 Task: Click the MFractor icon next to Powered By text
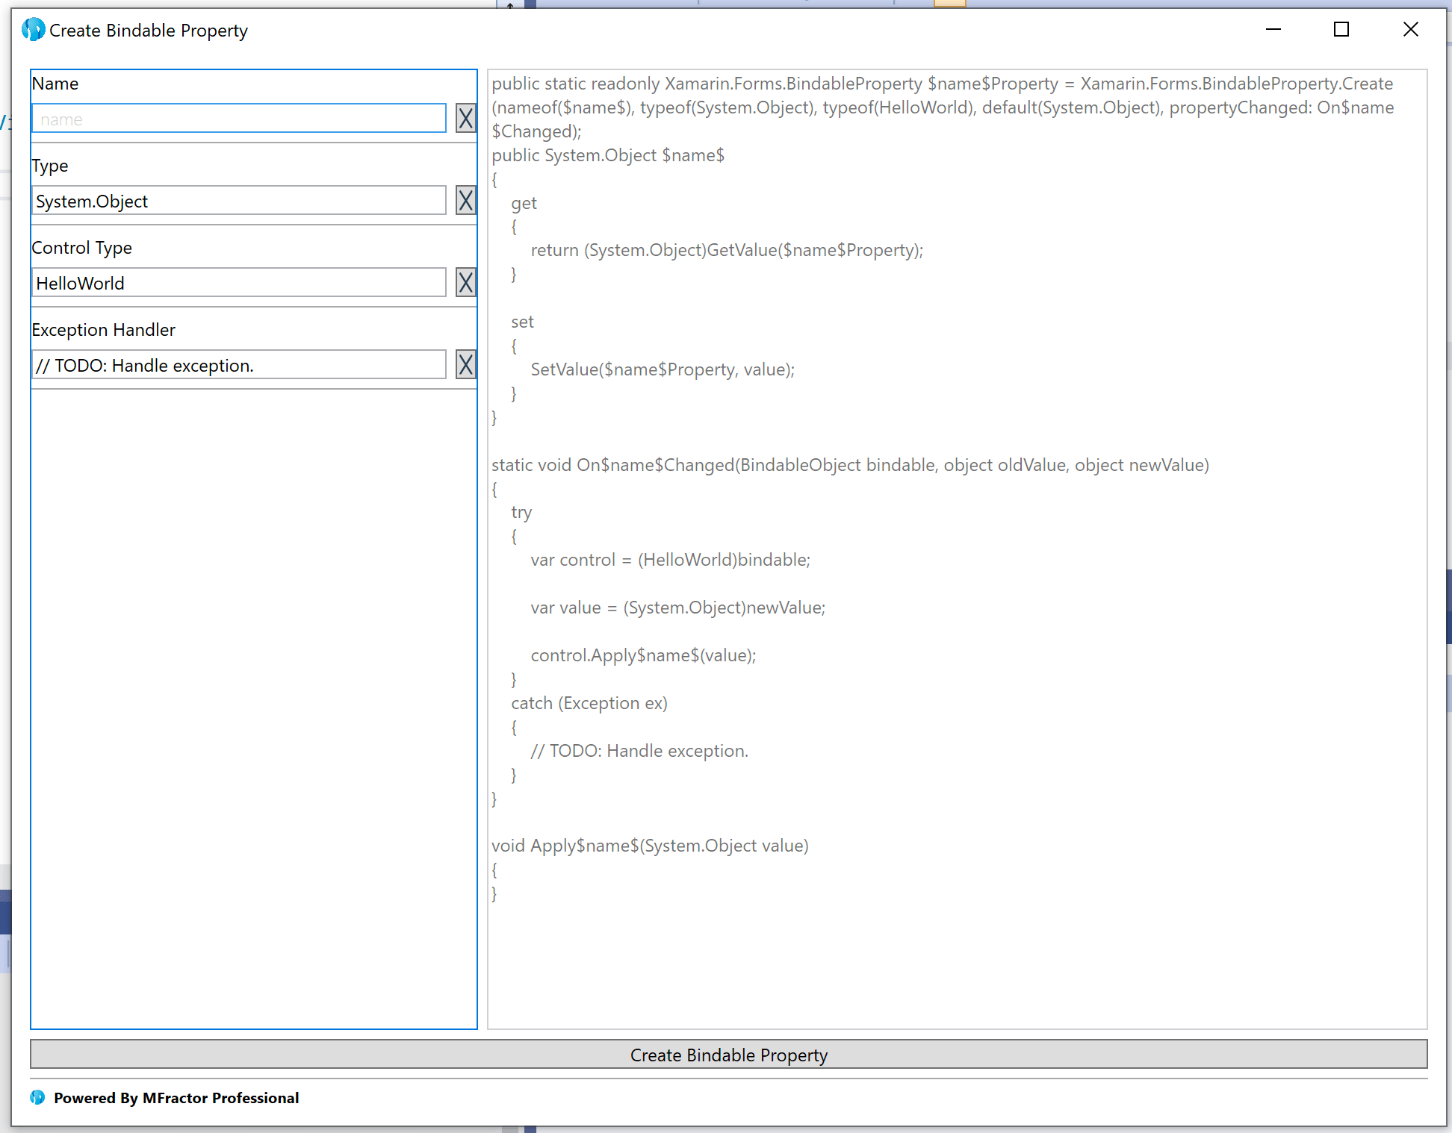pos(36,1097)
